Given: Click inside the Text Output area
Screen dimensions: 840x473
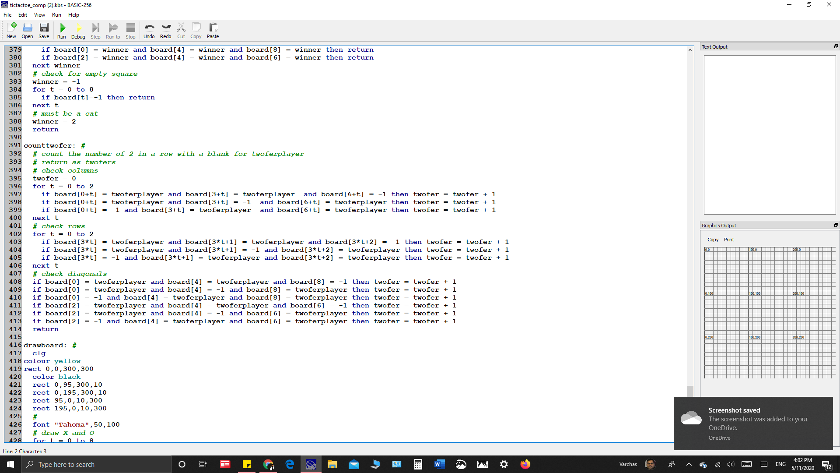Looking at the screenshot, I should tap(770, 134).
